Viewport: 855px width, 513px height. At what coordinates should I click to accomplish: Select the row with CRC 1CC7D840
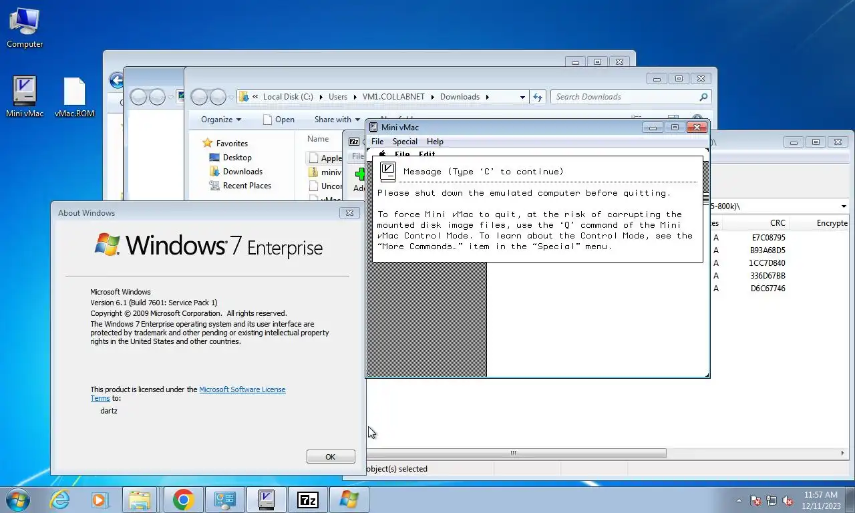point(768,263)
